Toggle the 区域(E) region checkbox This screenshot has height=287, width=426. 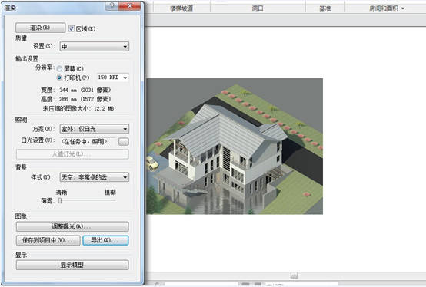(x=72, y=28)
